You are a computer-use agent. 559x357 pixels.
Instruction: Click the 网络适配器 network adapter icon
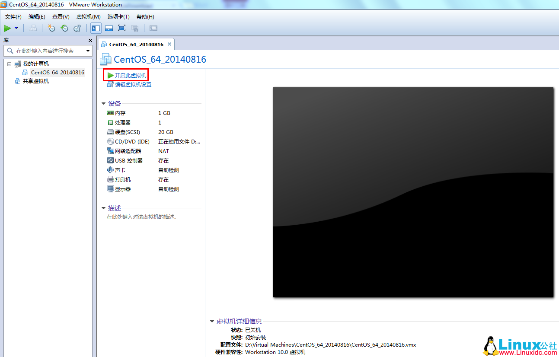pyautogui.click(x=111, y=151)
